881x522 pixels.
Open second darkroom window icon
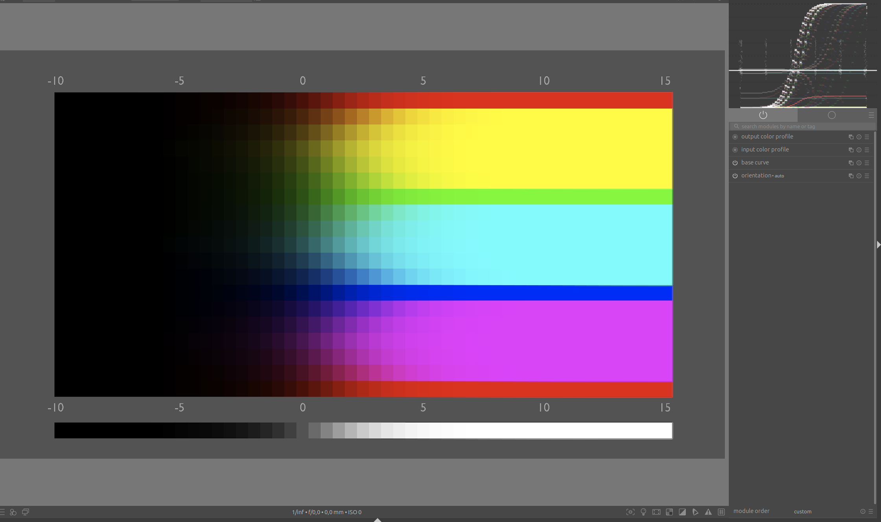click(x=26, y=512)
